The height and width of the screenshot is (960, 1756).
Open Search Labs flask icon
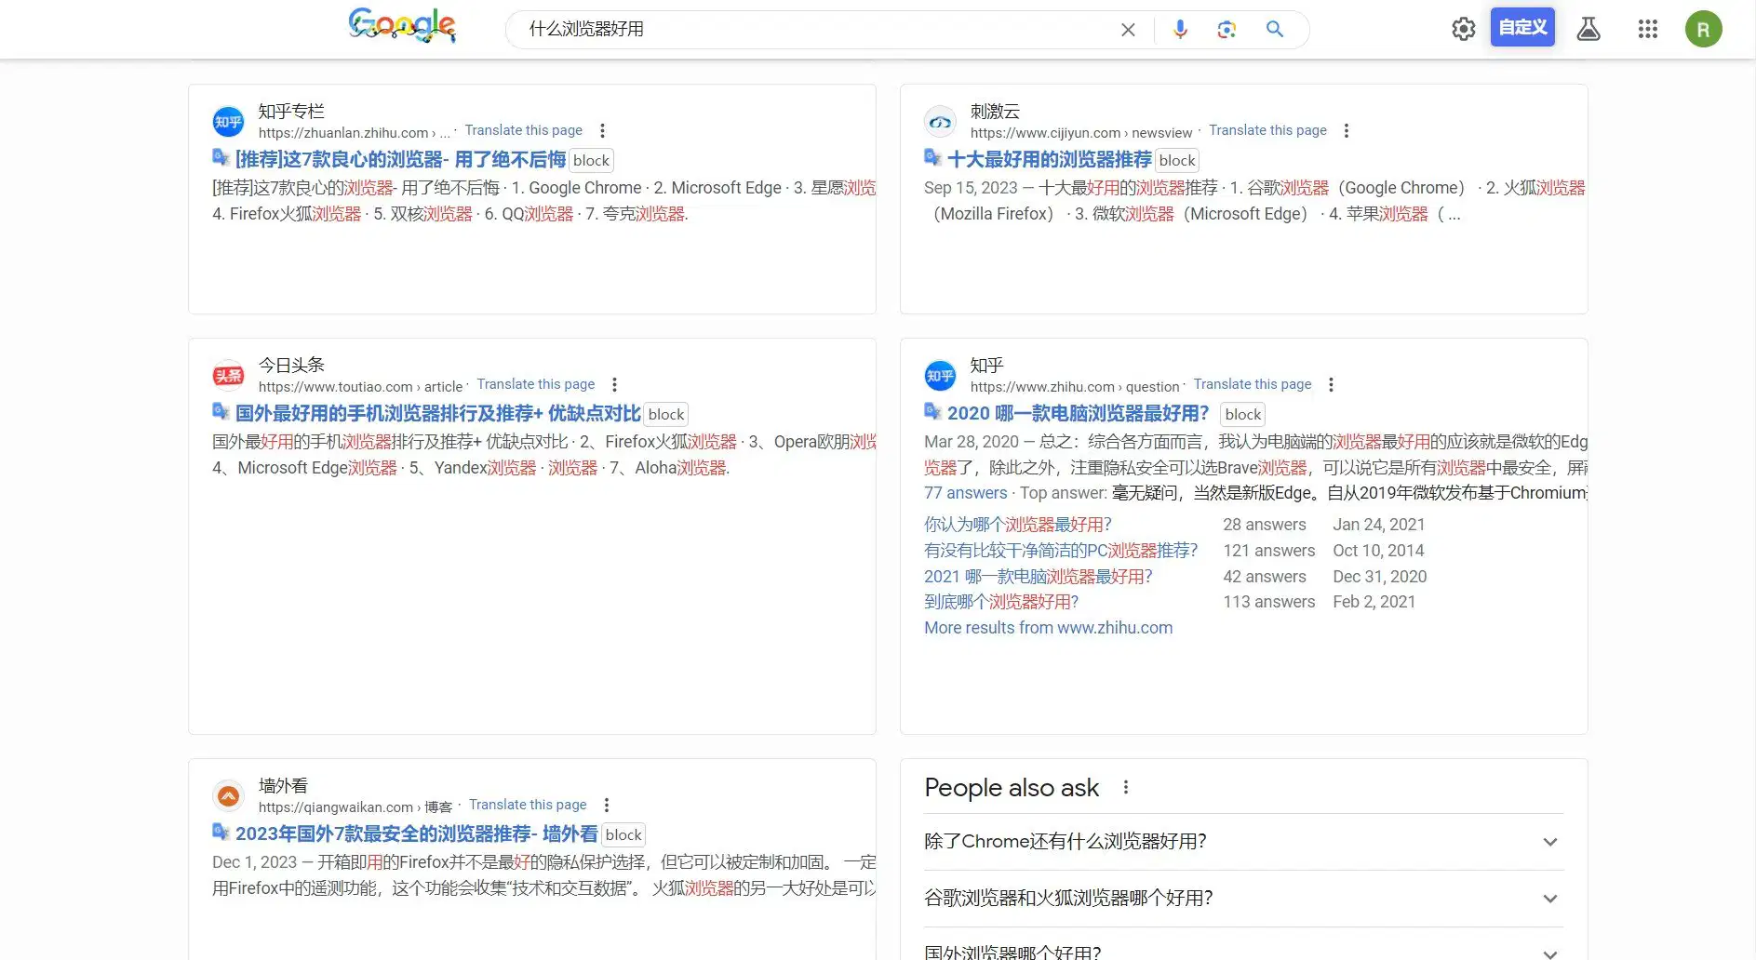coord(1588,29)
